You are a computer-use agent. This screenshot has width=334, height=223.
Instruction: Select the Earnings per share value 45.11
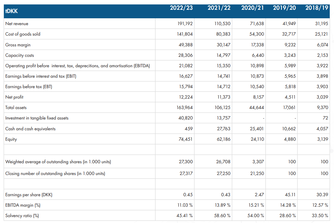[x=290, y=195]
